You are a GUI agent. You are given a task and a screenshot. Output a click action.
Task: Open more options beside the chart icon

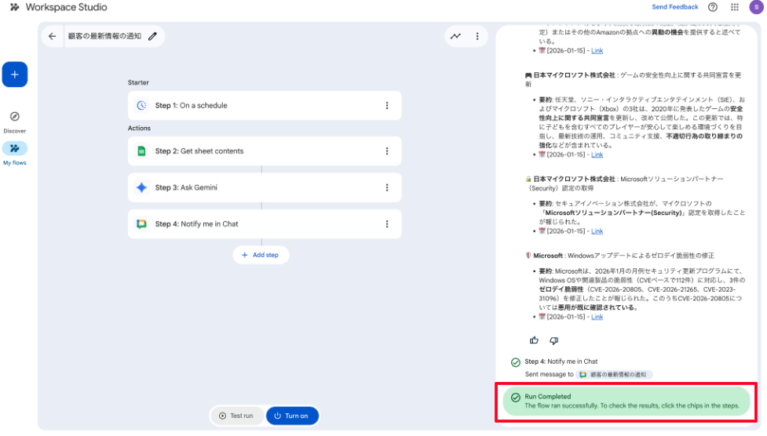[x=477, y=36]
